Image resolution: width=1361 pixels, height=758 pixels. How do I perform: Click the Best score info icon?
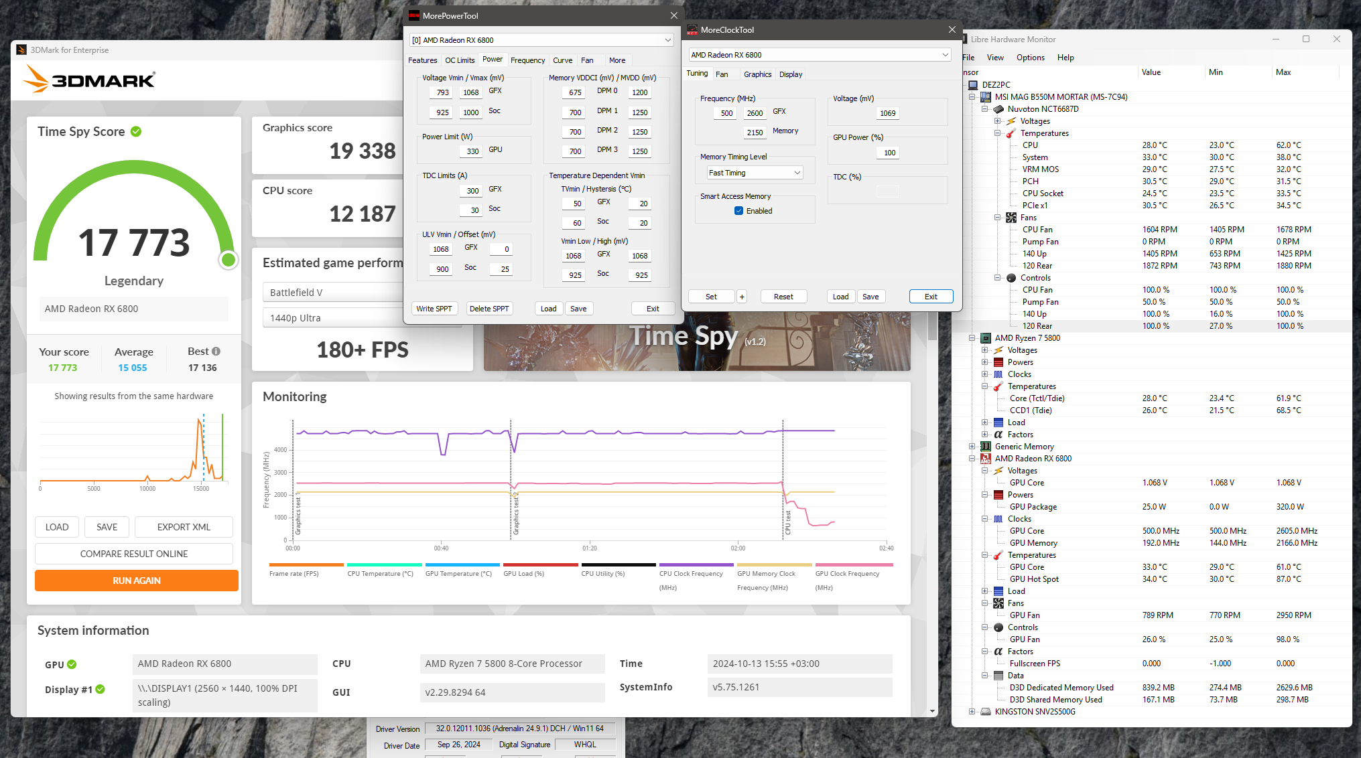pyautogui.click(x=216, y=351)
